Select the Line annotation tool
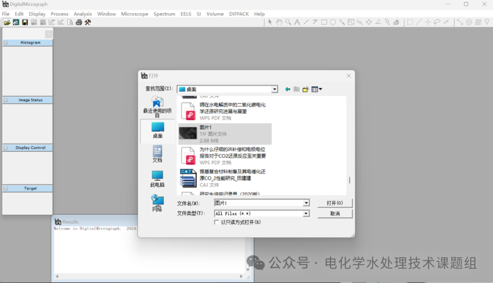This screenshot has width=493, height=283. [x=306, y=22]
